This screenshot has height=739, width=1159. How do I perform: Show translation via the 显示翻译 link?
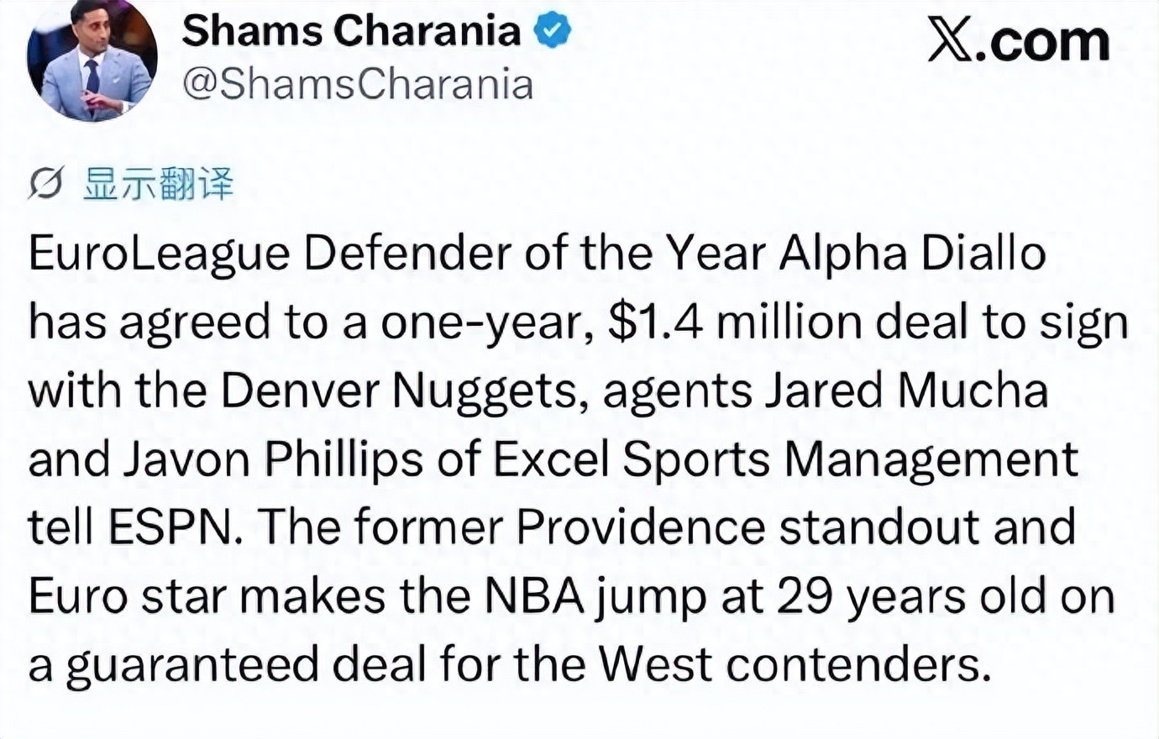[x=158, y=184]
